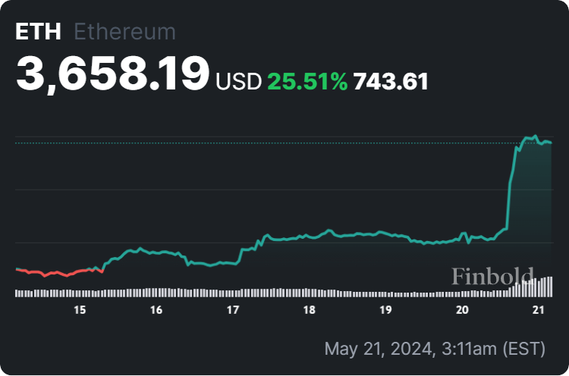Click the 743.61 price change value
This screenshot has height=376, width=569.
point(391,81)
